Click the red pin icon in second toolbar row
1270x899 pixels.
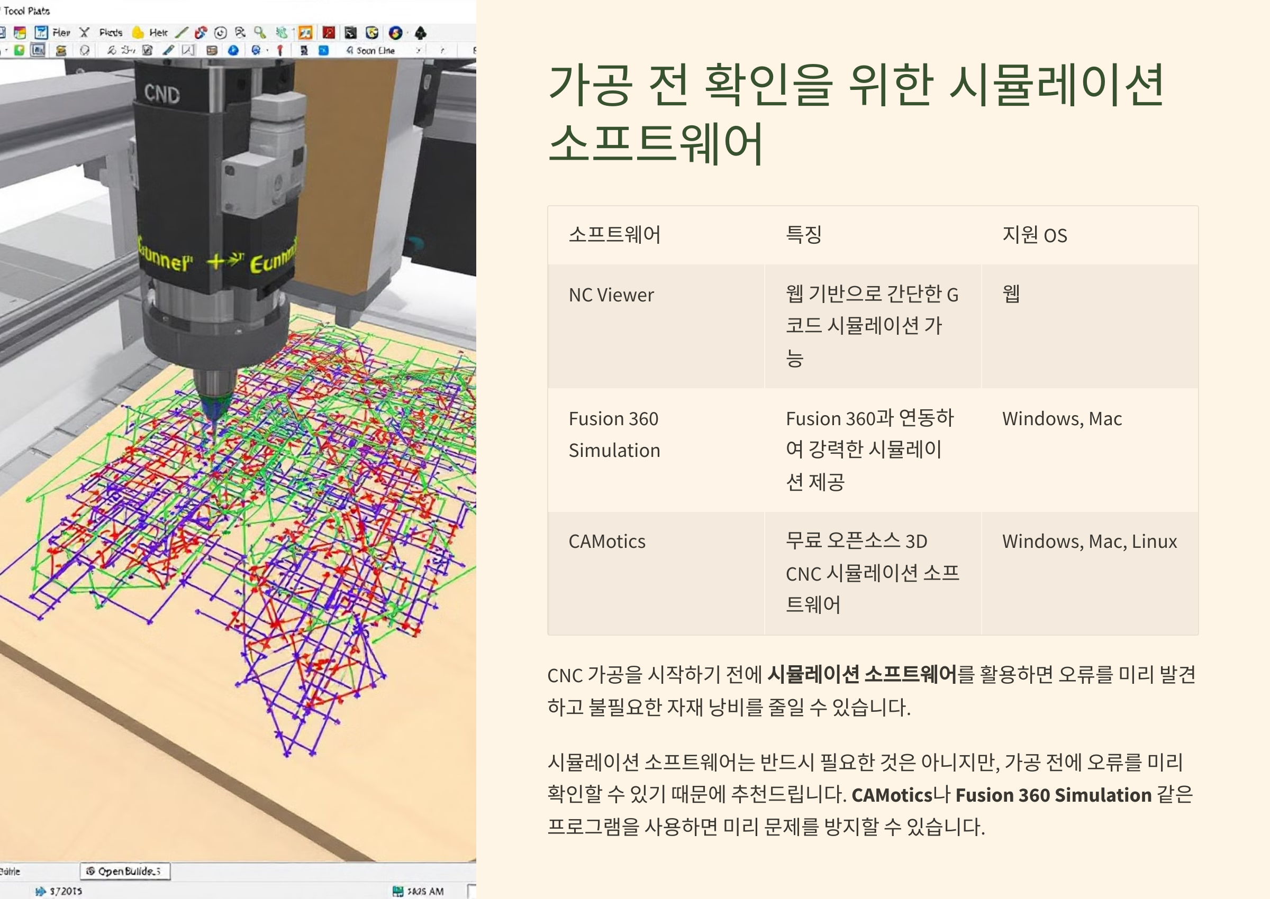[x=280, y=50]
